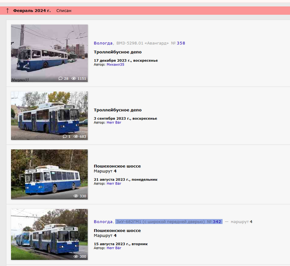This screenshot has width=290, height=266.
Task: Open Herr Bär link under 3 сентября 2023
Action: pos(114,123)
